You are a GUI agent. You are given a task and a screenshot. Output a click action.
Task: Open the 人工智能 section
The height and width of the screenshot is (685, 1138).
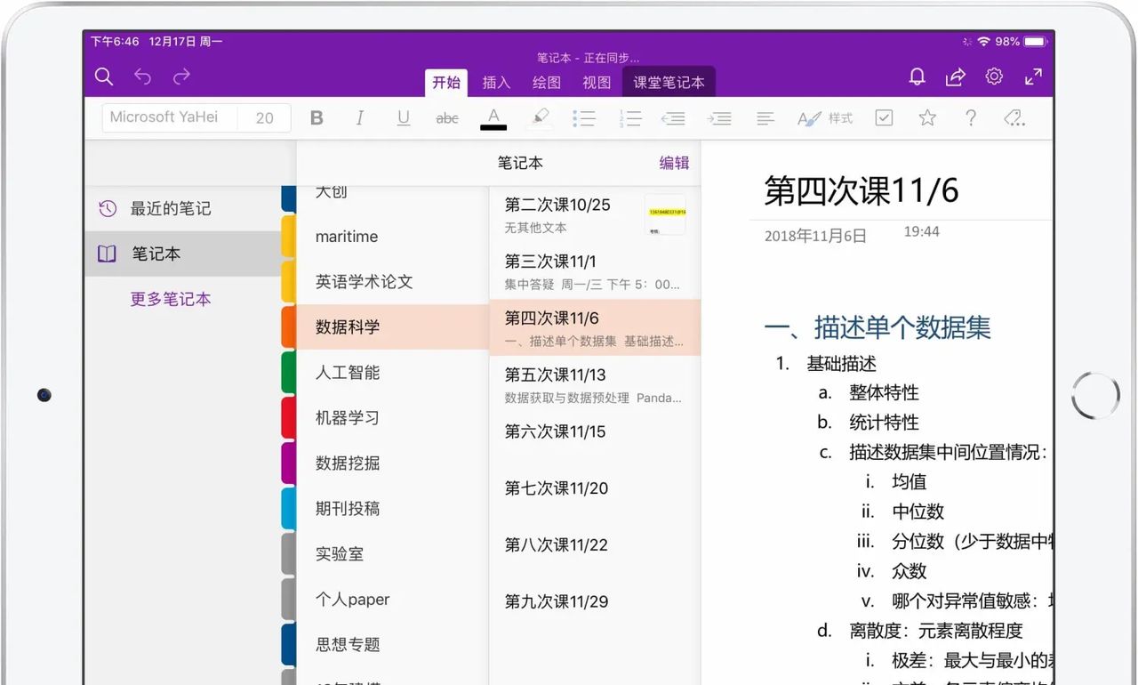coord(392,373)
